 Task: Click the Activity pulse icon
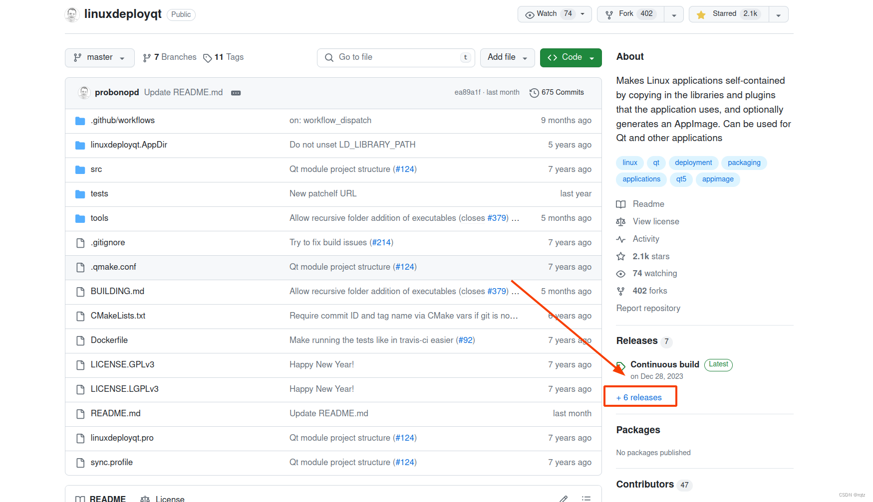tap(621, 239)
